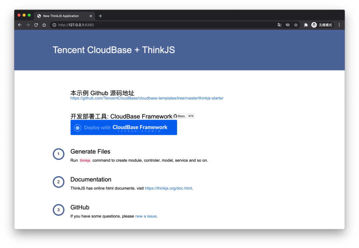The image size is (359, 248).
Task: Click the incognito 无痕模式 profile icon
Action: pos(314,25)
